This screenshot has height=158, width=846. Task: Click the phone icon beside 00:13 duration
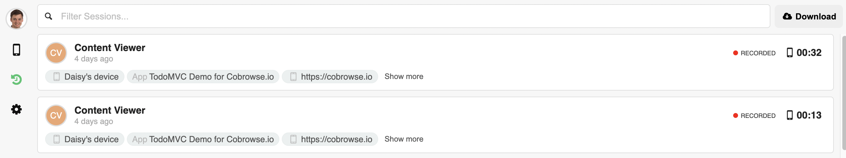790,115
